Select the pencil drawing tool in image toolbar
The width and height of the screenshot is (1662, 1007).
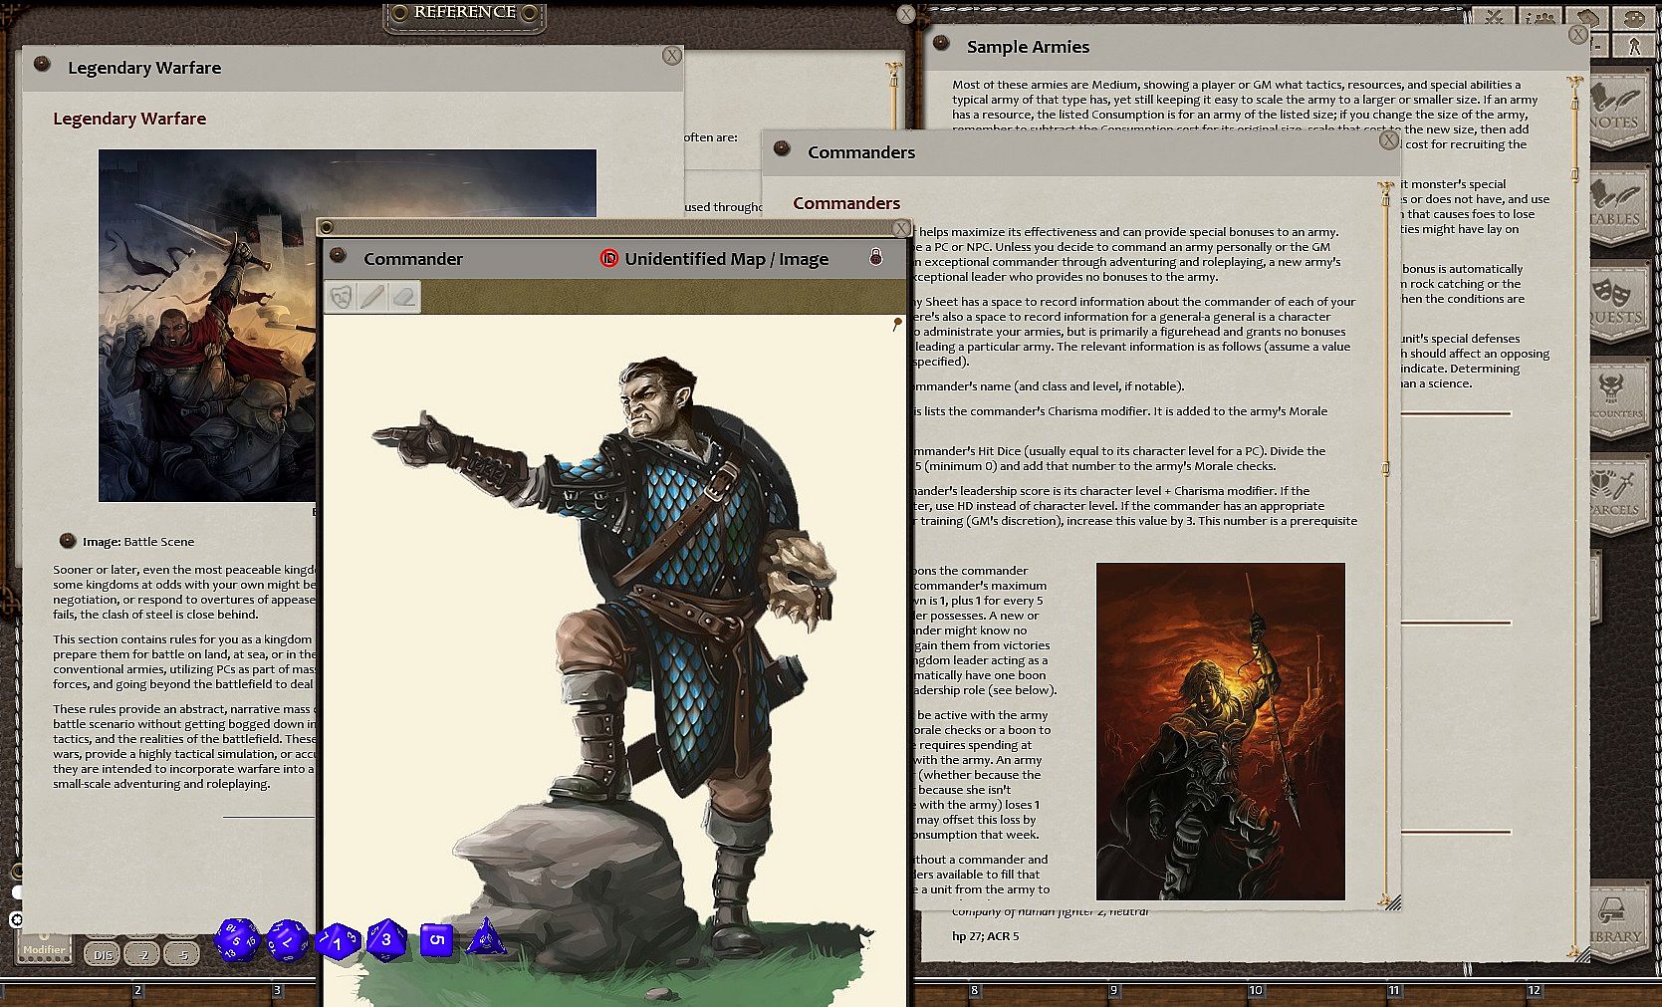click(372, 297)
